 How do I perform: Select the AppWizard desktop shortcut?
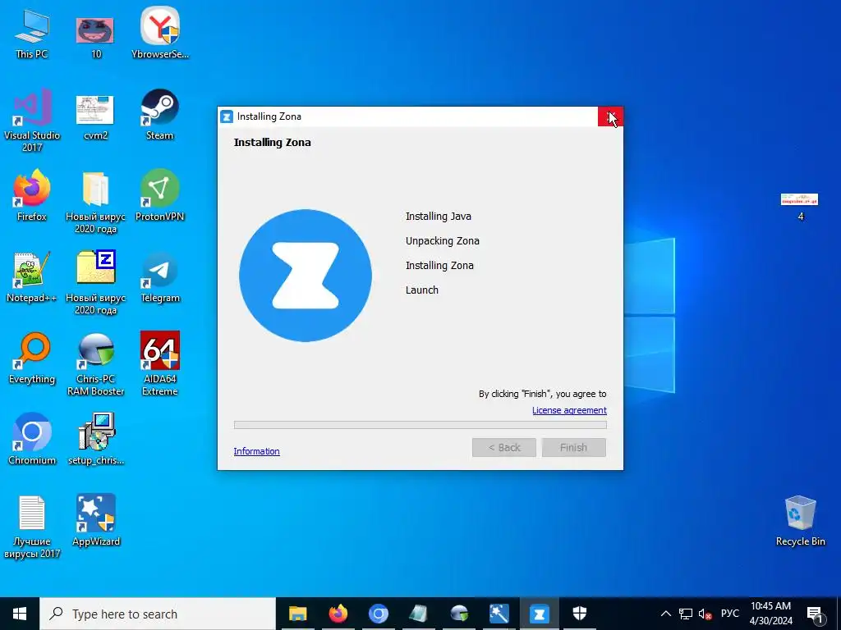(x=95, y=519)
